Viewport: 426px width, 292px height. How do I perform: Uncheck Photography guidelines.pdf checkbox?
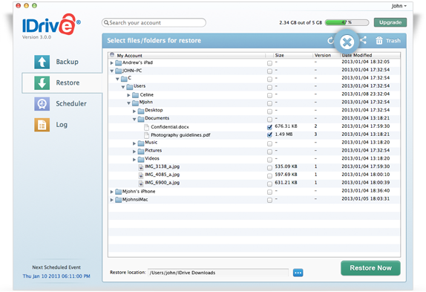pyautogui.click(x=269, y=134)
